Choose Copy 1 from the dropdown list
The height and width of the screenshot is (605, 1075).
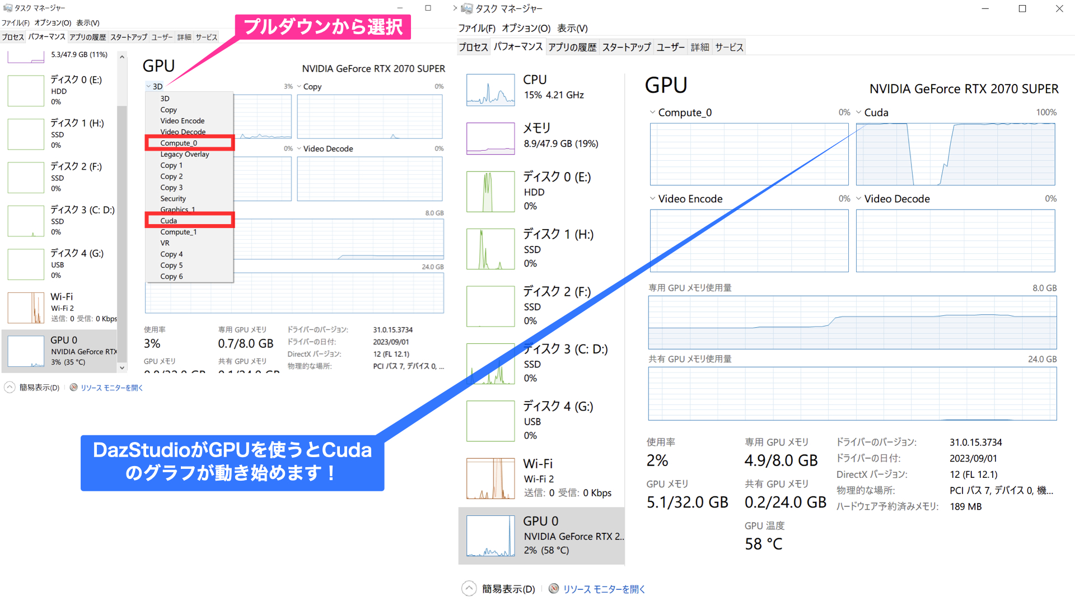[189, 165]
